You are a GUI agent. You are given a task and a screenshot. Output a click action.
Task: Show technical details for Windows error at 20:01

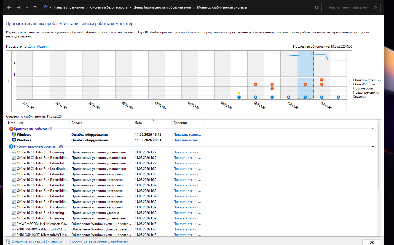point(187,140)
